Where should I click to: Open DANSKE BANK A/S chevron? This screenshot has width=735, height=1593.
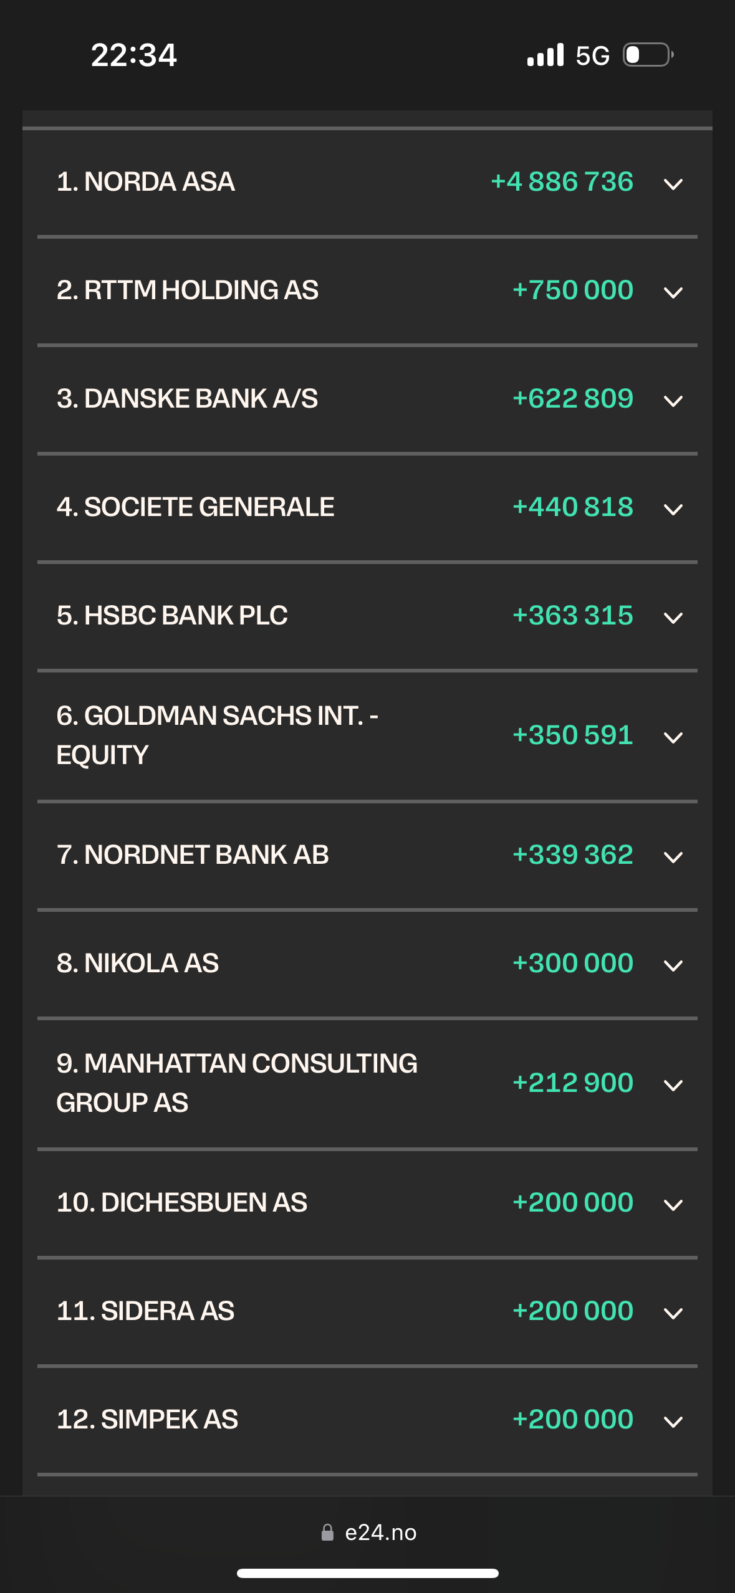(673, 401)
